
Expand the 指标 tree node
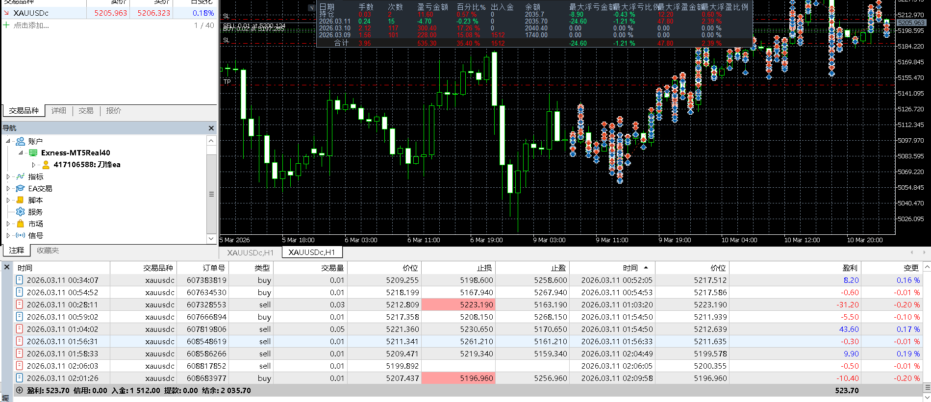click(8, 176)
